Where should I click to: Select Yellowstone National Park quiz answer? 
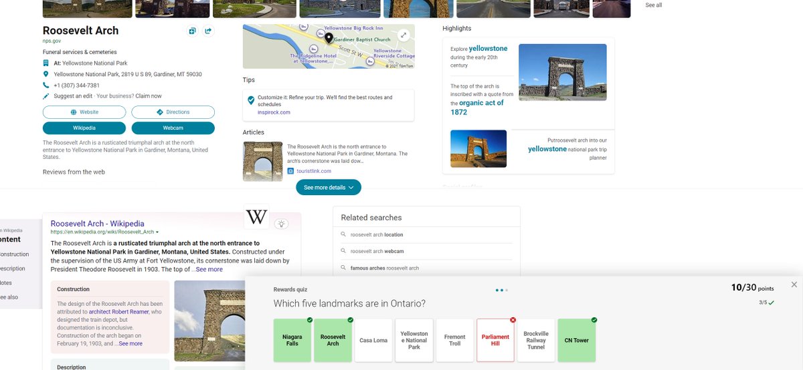[414, 341]
